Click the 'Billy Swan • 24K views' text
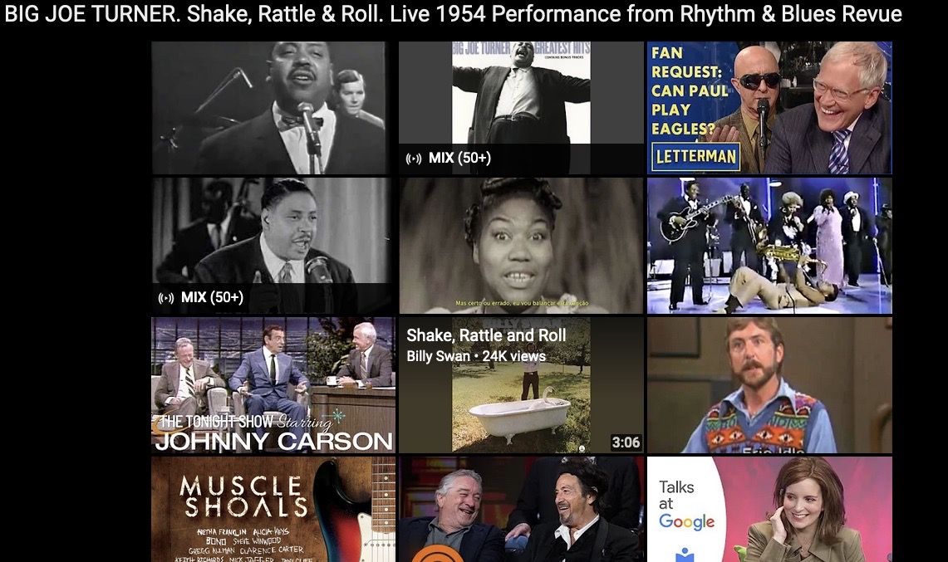This screenshot has width=948, height=562. [476, 356]
